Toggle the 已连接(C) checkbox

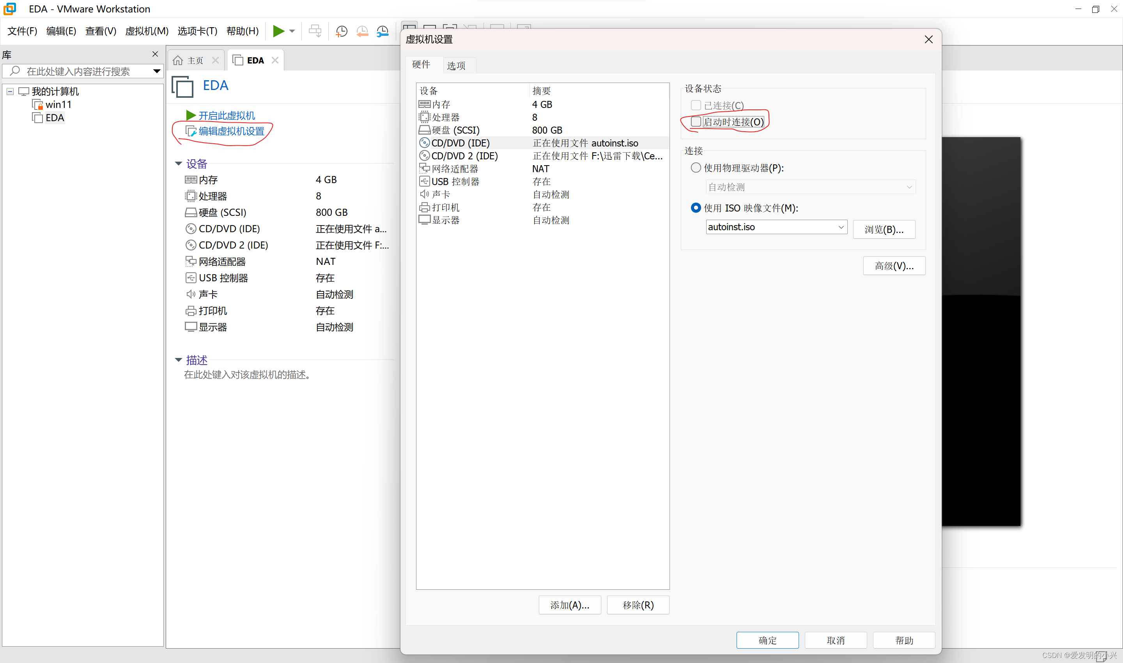tap(696, 106)
